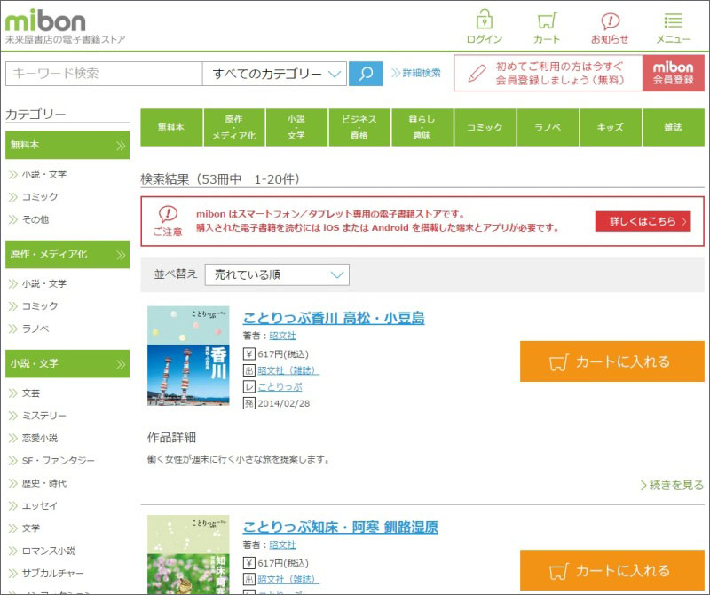Image resolution: width=710 pixels, height=595 pixels.
Task: Open ことりっぷ知床 book cover thumbnail
Action: point(188,555)
